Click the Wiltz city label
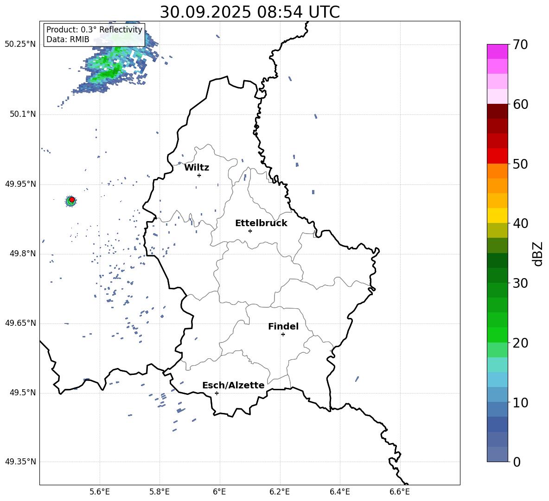The image size is (549, 501). [x=197, y=168]
